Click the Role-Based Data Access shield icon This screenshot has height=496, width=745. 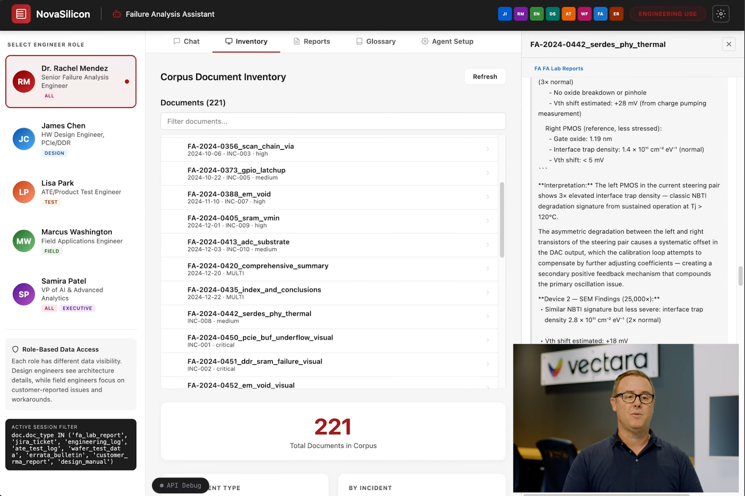tap(15, 349)
